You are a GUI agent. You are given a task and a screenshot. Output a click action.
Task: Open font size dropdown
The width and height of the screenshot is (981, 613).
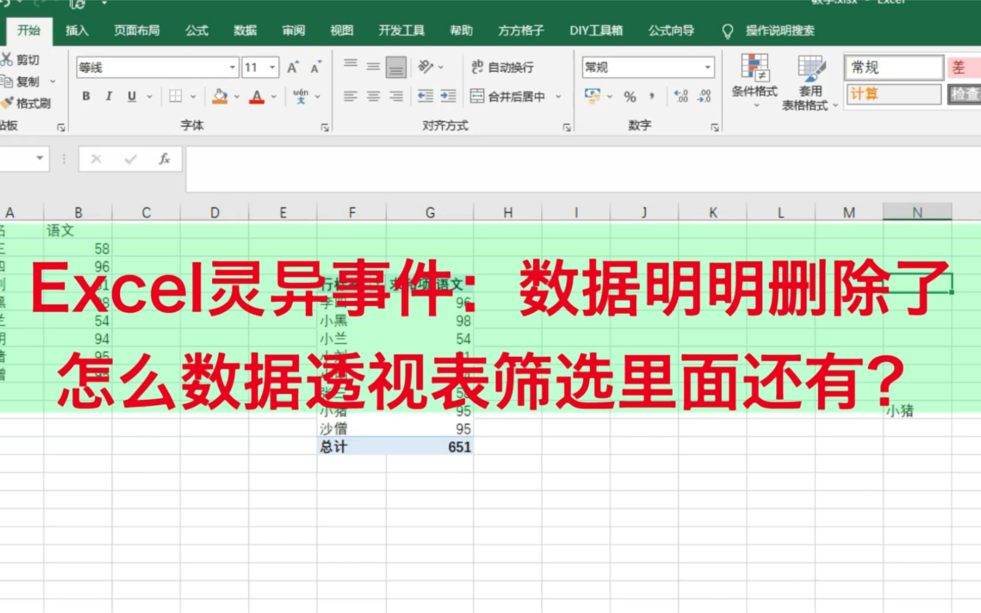(x=272, y=67)
